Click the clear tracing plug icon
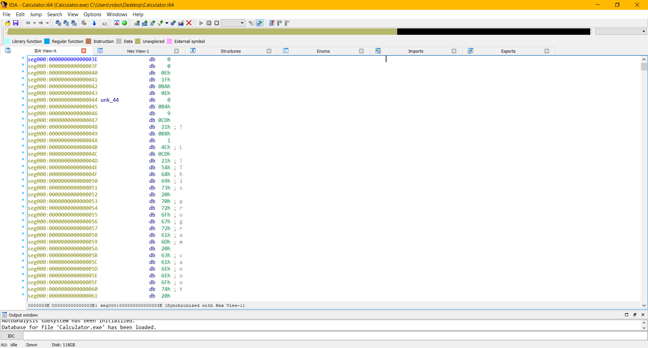 tap(287, 23)
